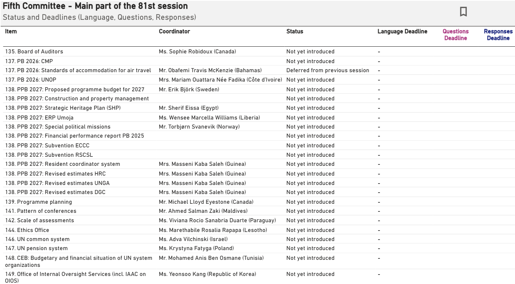Click coordinator Ms. Yeonsoo Kang (Republic of Korea)
This screenshot has width=515, height=284.
(207, 274)
